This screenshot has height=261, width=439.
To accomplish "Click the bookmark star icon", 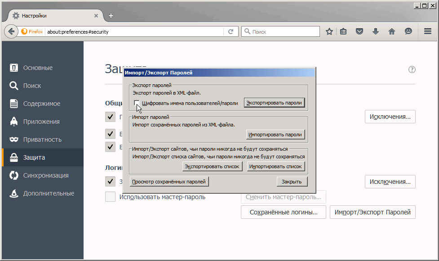I will pos(329,31).
